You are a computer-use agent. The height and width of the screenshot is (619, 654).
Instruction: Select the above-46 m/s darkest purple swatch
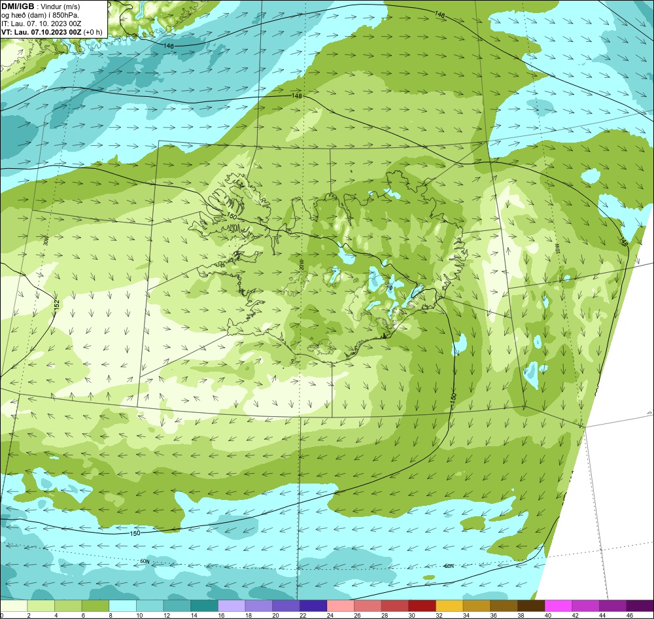(x=640, y=605)
